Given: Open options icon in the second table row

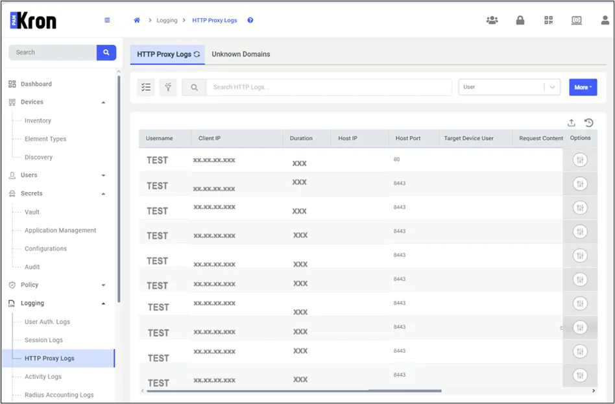Looking at the screenshot, I should 580,184.
